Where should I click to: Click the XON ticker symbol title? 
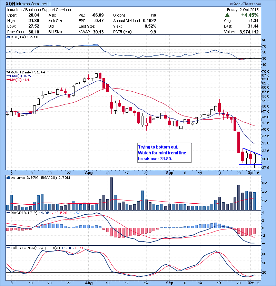pos(10,4)
